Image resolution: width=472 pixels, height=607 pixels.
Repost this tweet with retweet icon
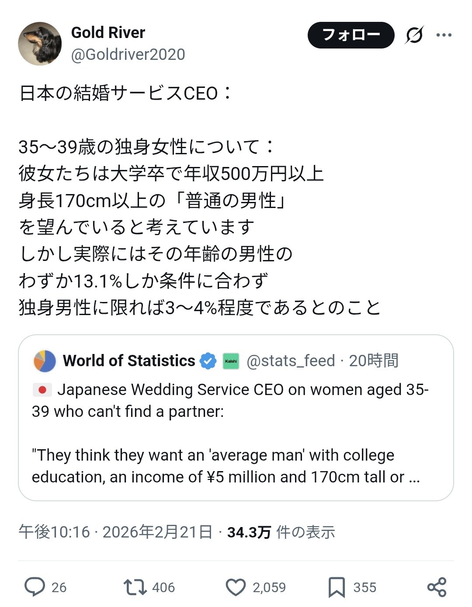pos(135,587)
